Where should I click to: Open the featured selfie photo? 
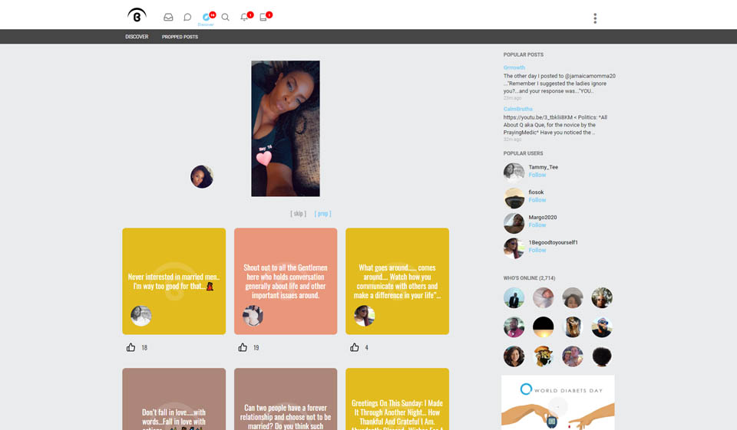286,129
